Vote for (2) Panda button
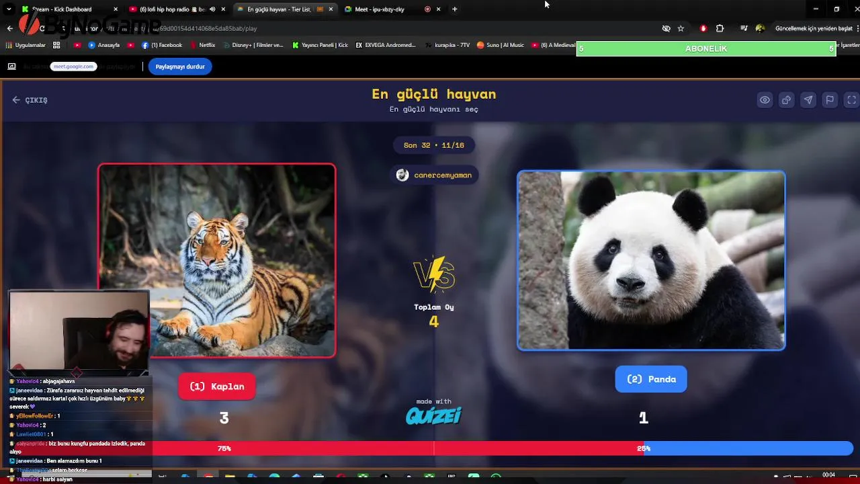The height and width of the screenshot is (484, 860). 651,379
